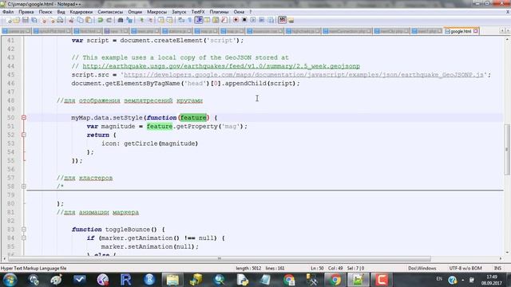Image resolution: width=511 pixels, height=287 pixels.
Task: Click the Redo toolbar icon
Action: coord(109,20)
